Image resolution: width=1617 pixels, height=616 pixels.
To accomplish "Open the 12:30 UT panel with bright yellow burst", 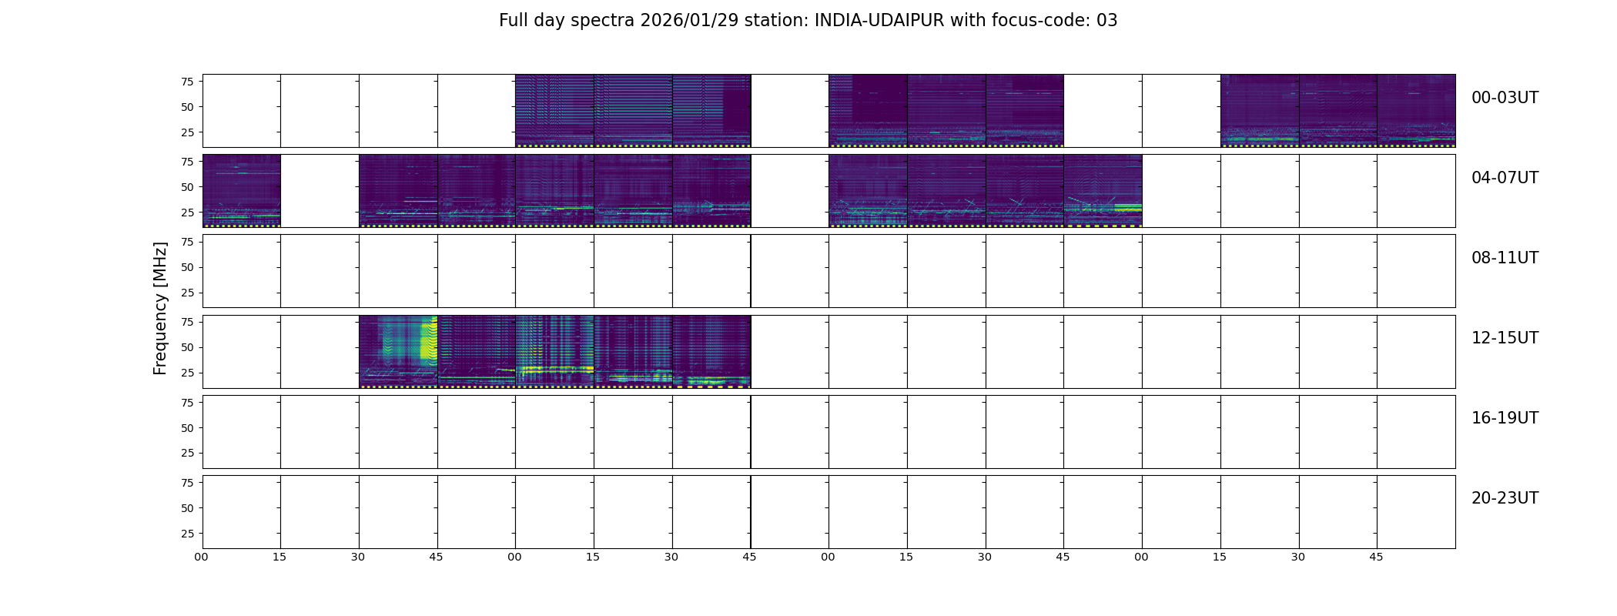I will click(x=398, y=352).
